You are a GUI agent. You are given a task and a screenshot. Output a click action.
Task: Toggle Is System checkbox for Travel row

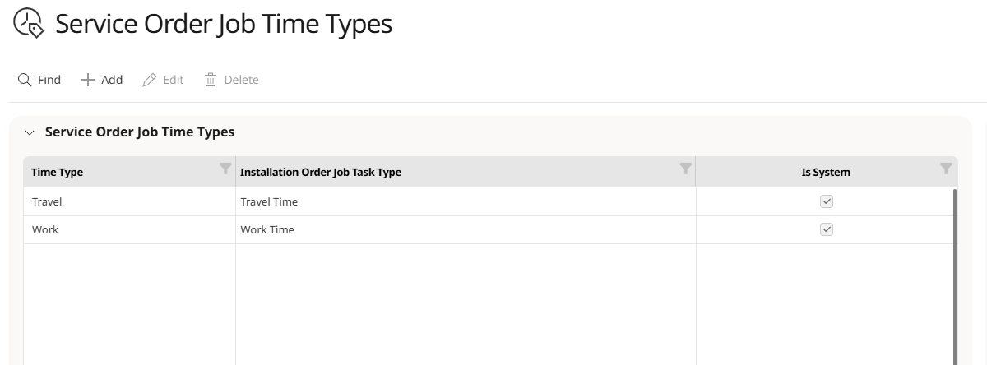[x=827, y=201]
